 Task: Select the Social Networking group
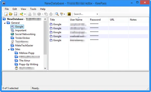25,34
